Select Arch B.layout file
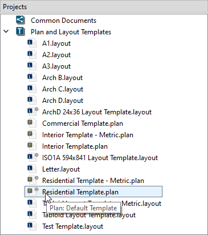Image resolution: width=208 pixels, height=235 pixels. [62, 78]
